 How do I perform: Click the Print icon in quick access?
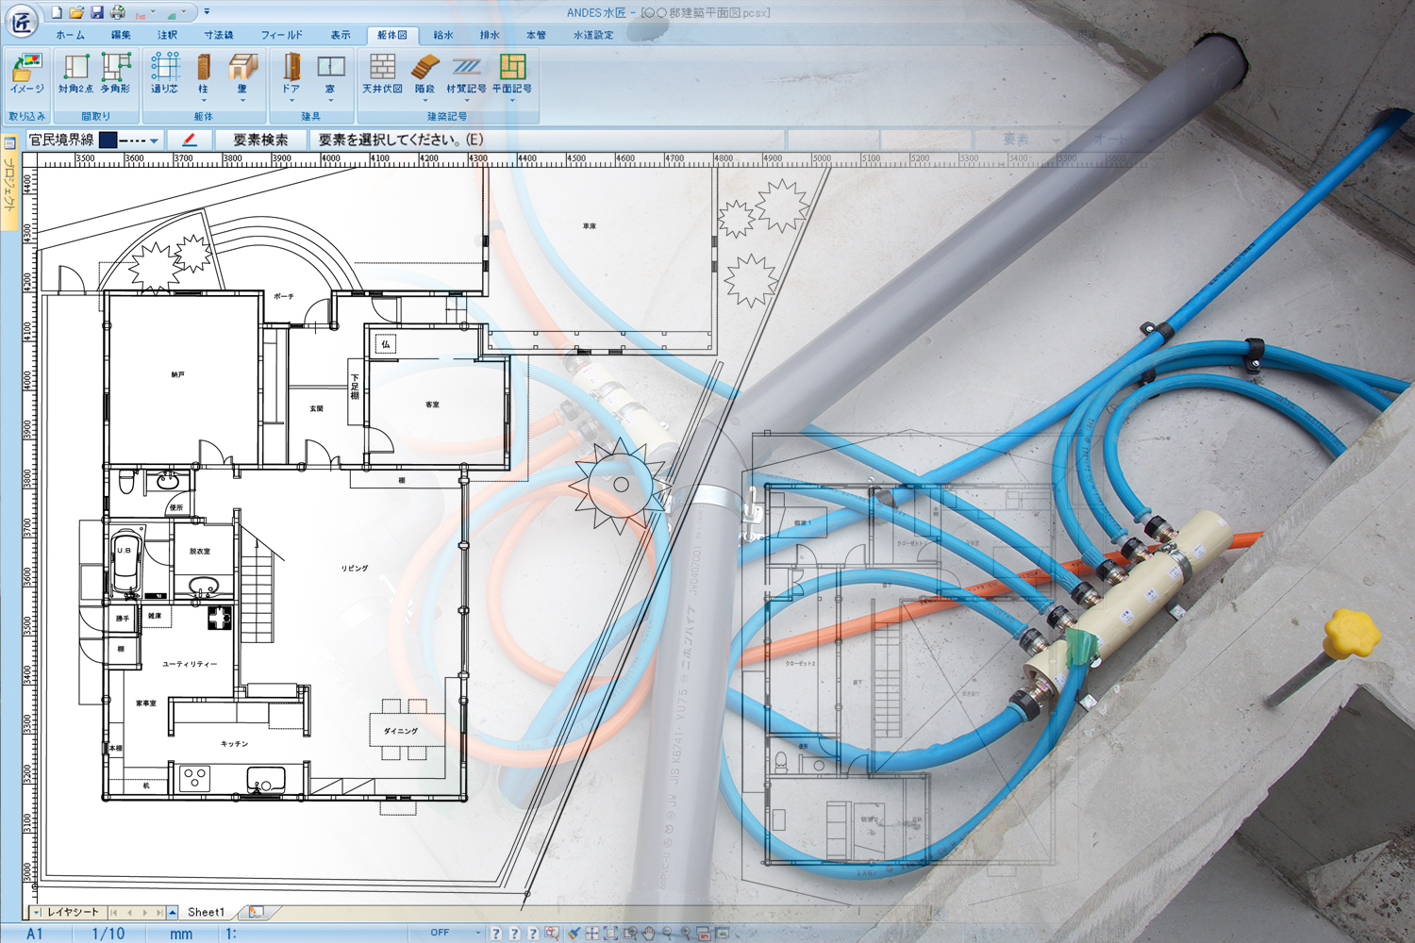(117, 12)
